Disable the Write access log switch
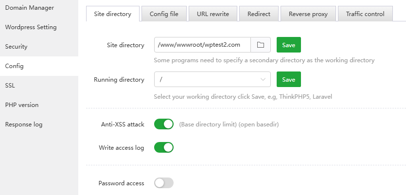The height and width of the screenshot is (195, 406). [164, 147]
